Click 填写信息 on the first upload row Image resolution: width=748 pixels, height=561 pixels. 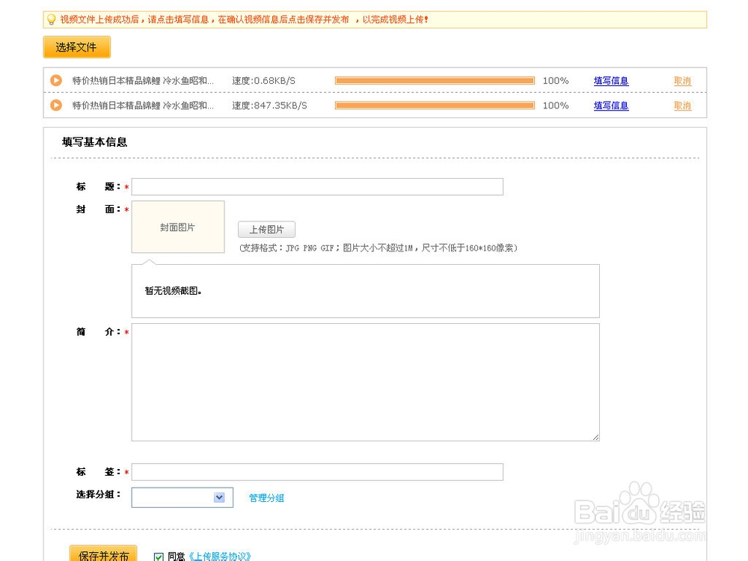click(x=611, y=80)
